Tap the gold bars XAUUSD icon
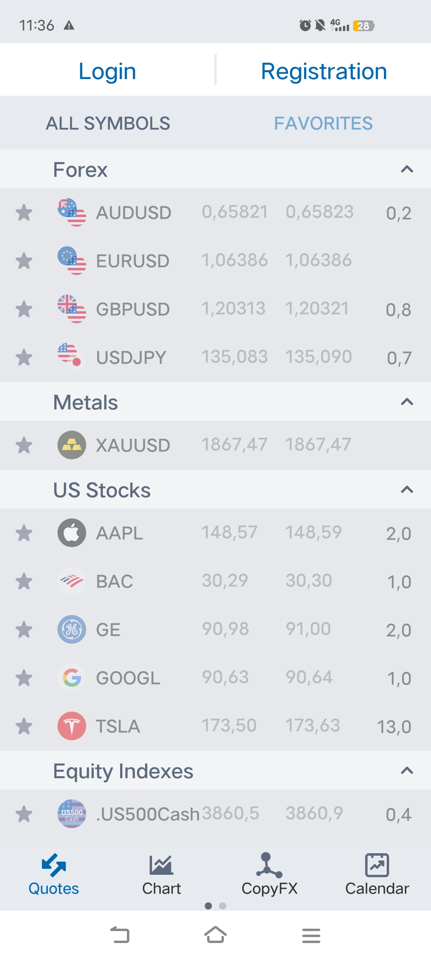431x961 pixels. [72, 445]
